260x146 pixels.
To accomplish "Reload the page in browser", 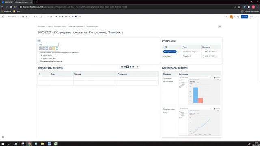I will point(11,7).
